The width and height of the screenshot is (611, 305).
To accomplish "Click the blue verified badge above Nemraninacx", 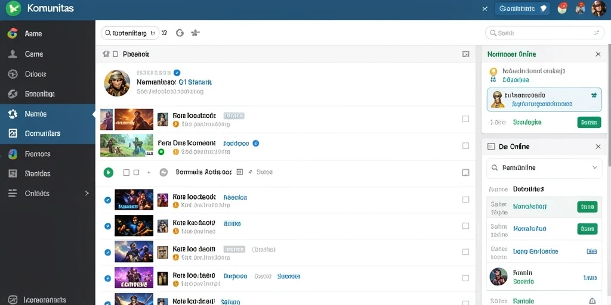I will [x=177, y=72].
